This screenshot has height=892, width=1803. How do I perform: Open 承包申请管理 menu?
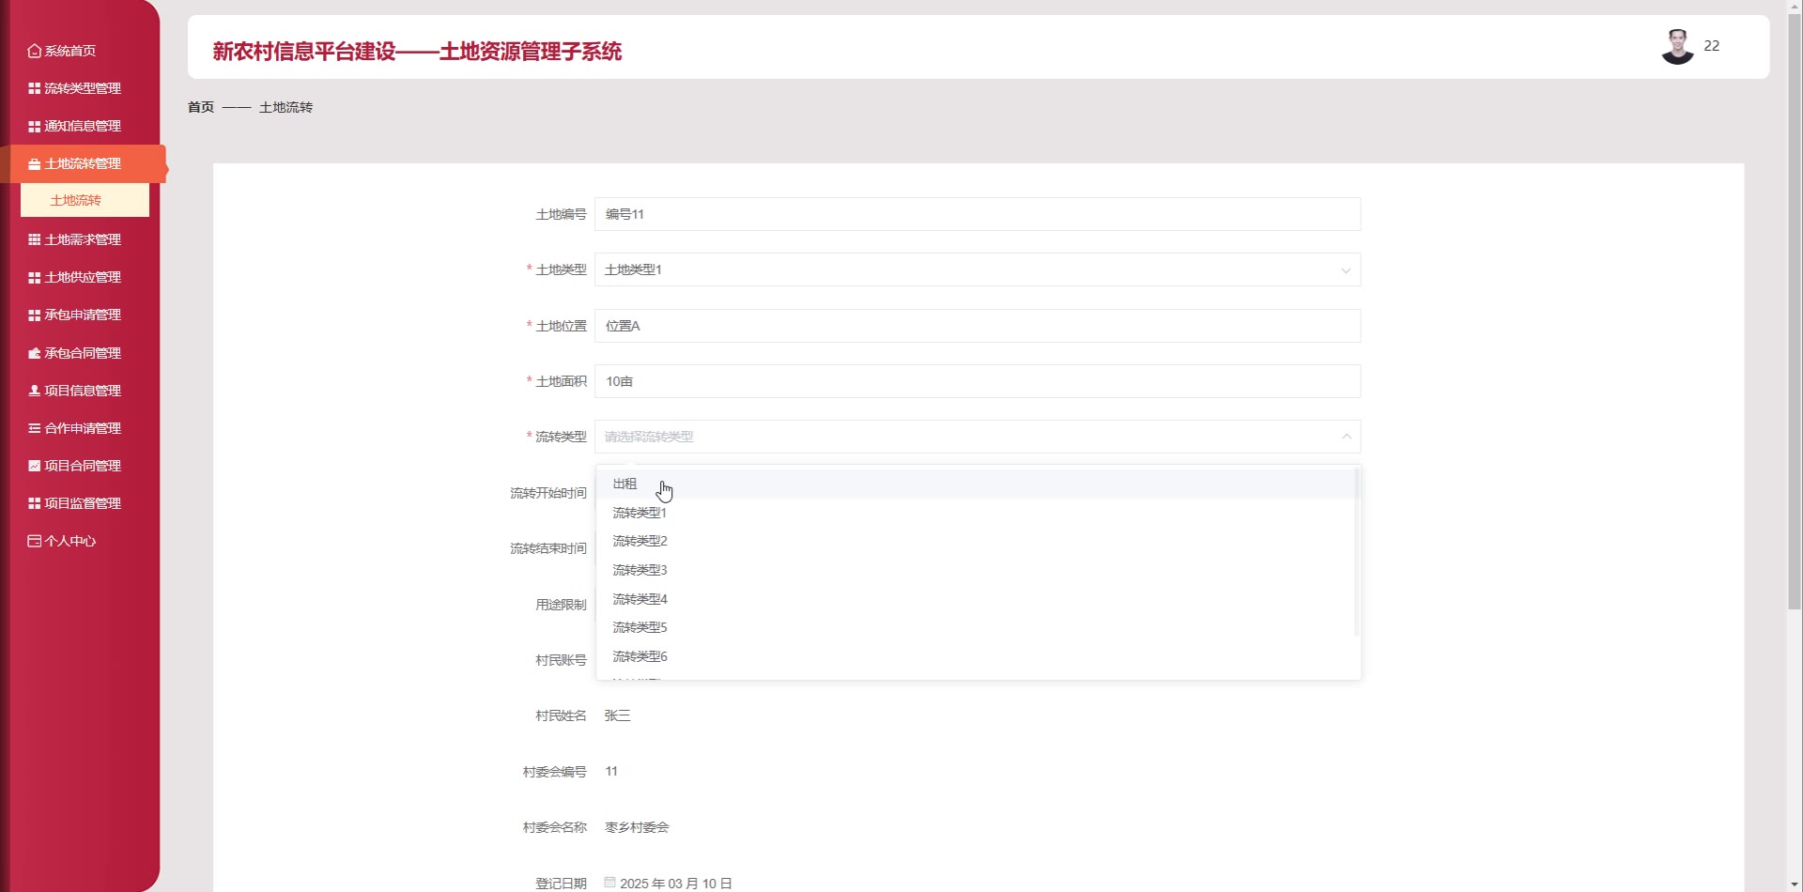[x=83, y=315]
